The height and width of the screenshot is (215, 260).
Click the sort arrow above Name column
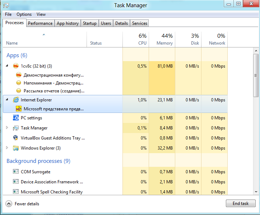44,35
